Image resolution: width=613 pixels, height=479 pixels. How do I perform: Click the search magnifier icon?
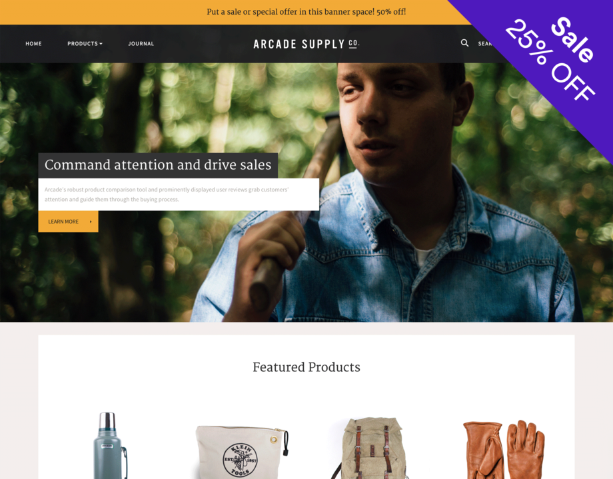pos(464,43)
